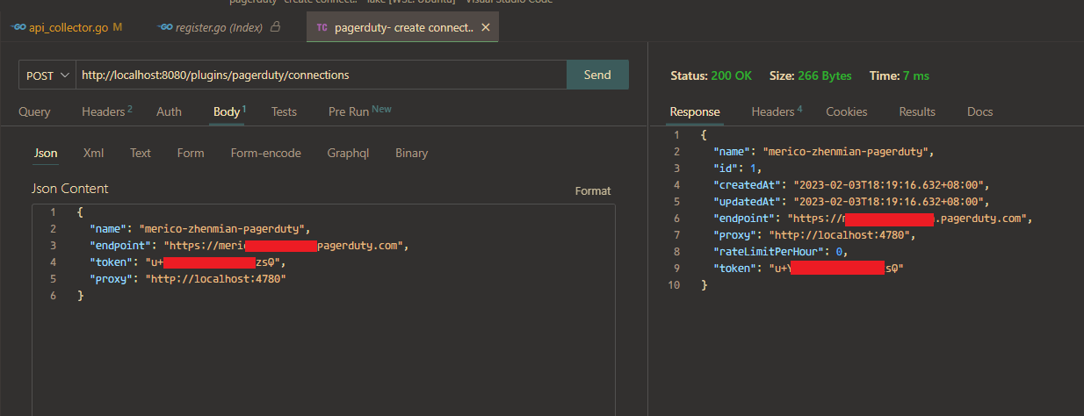Click the response "proxy" line

(x=814, y=235)
